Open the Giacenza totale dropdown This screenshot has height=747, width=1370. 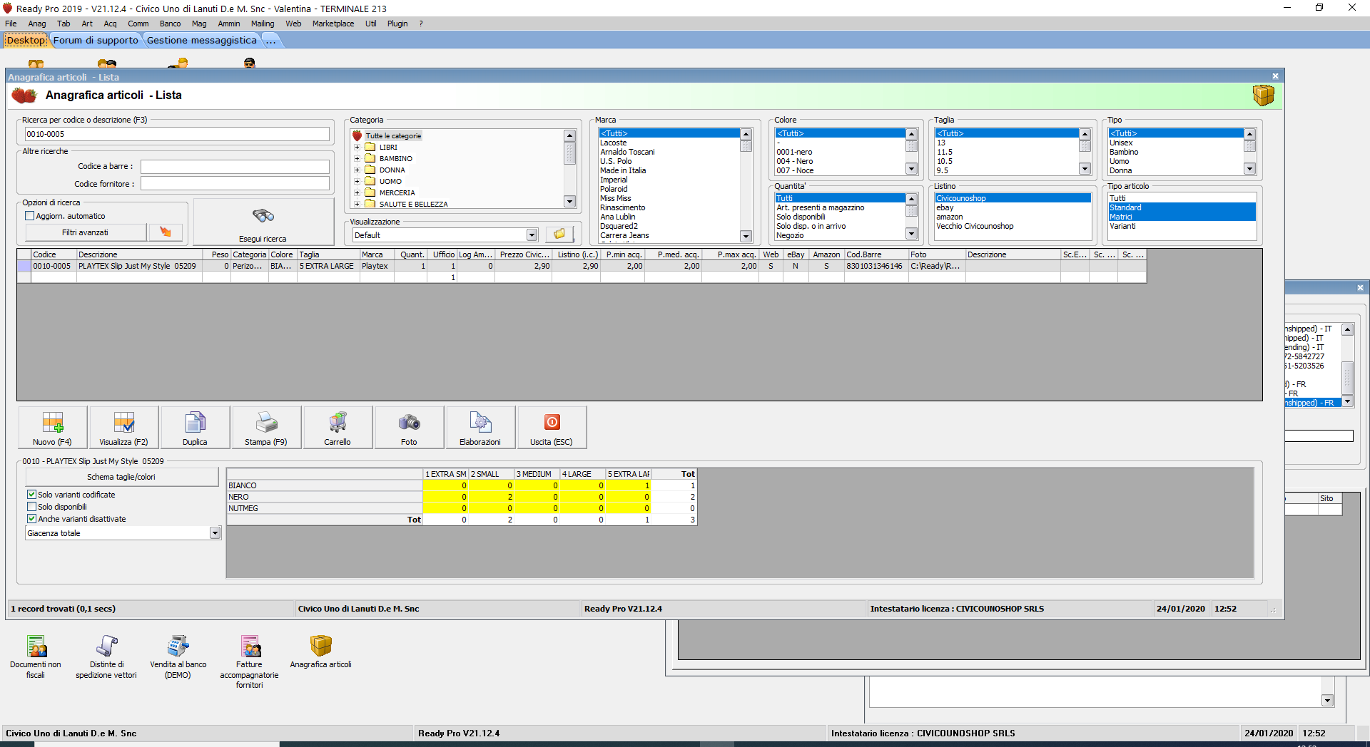[x=215, y=533]
